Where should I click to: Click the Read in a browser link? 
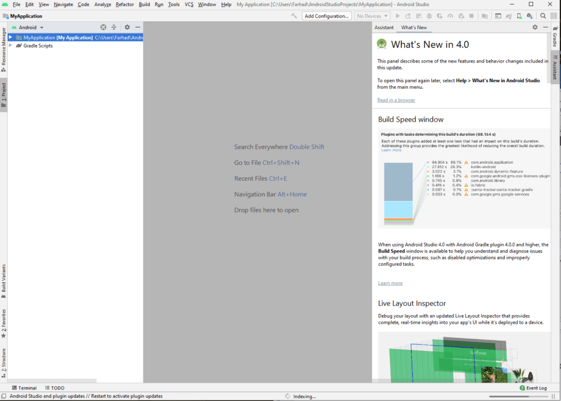pos(396,100)
